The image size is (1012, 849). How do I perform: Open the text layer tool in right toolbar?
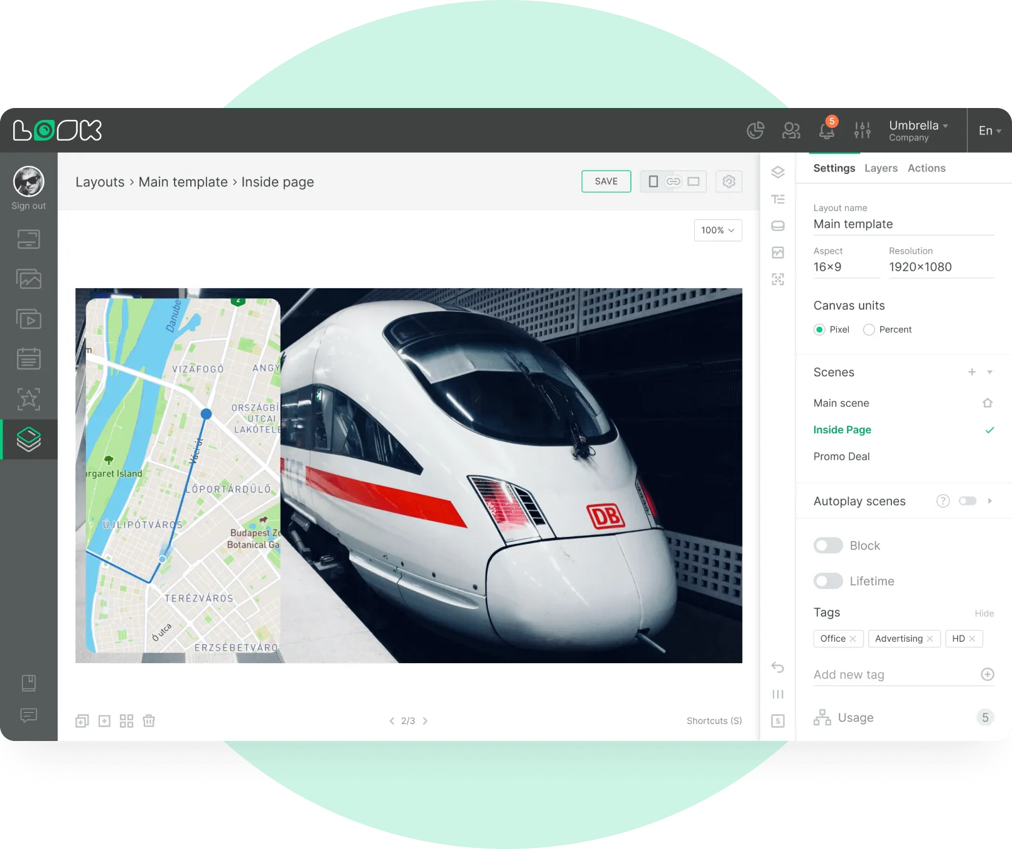coord(778,199)
